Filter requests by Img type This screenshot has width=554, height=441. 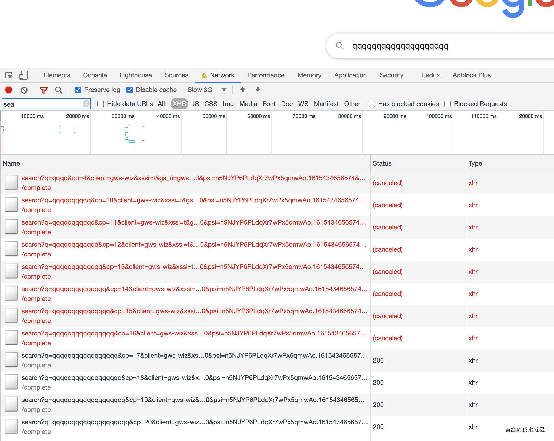pos(228,104)
